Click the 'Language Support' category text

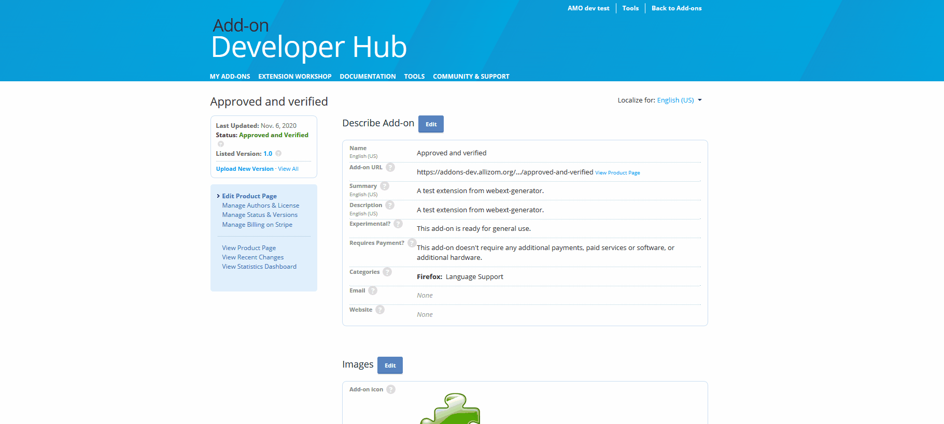[474, 277]
